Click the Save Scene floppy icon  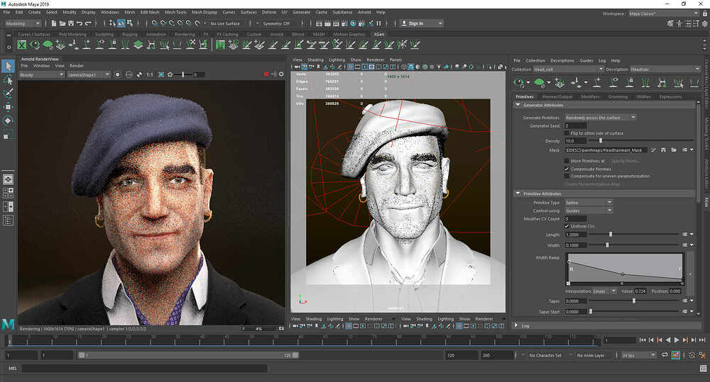pyautogui.click(x=71, y=23)
